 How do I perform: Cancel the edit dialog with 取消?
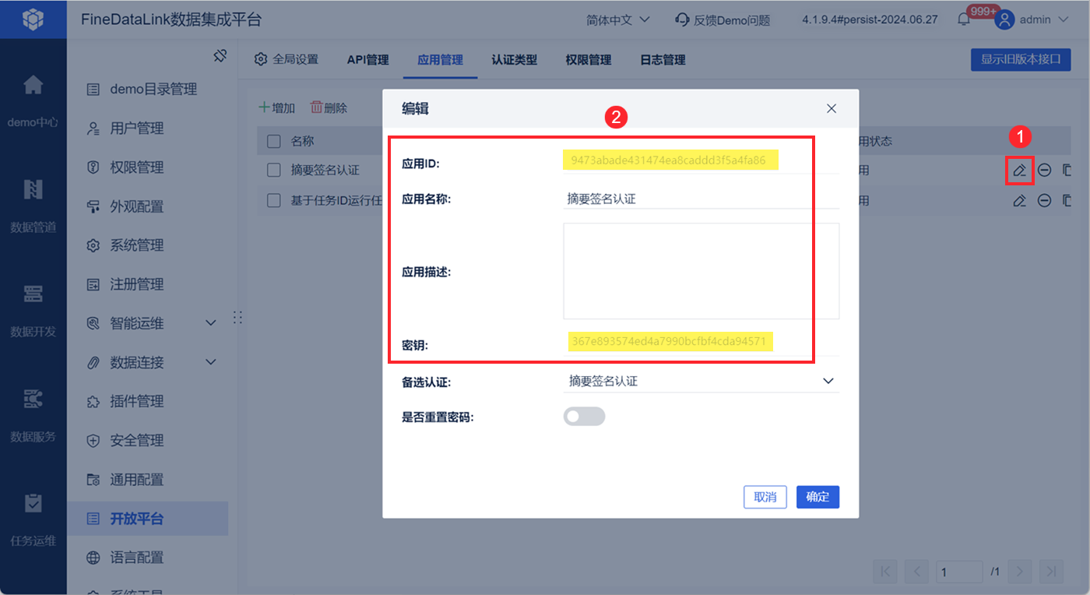[765, 497]
